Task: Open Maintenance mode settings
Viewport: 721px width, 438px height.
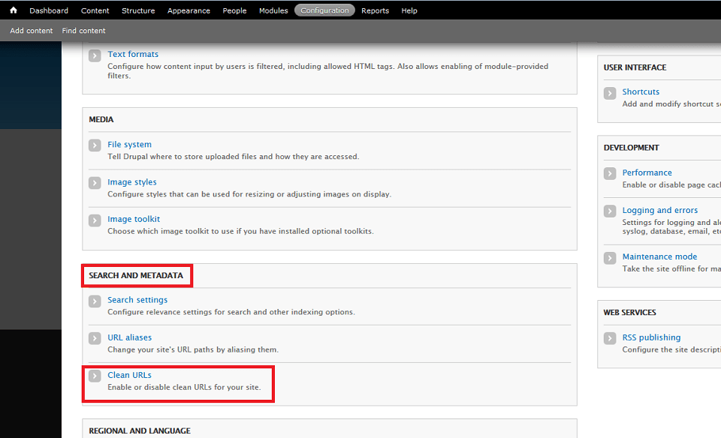Action: pyautogui.click(x=659, y=256)
